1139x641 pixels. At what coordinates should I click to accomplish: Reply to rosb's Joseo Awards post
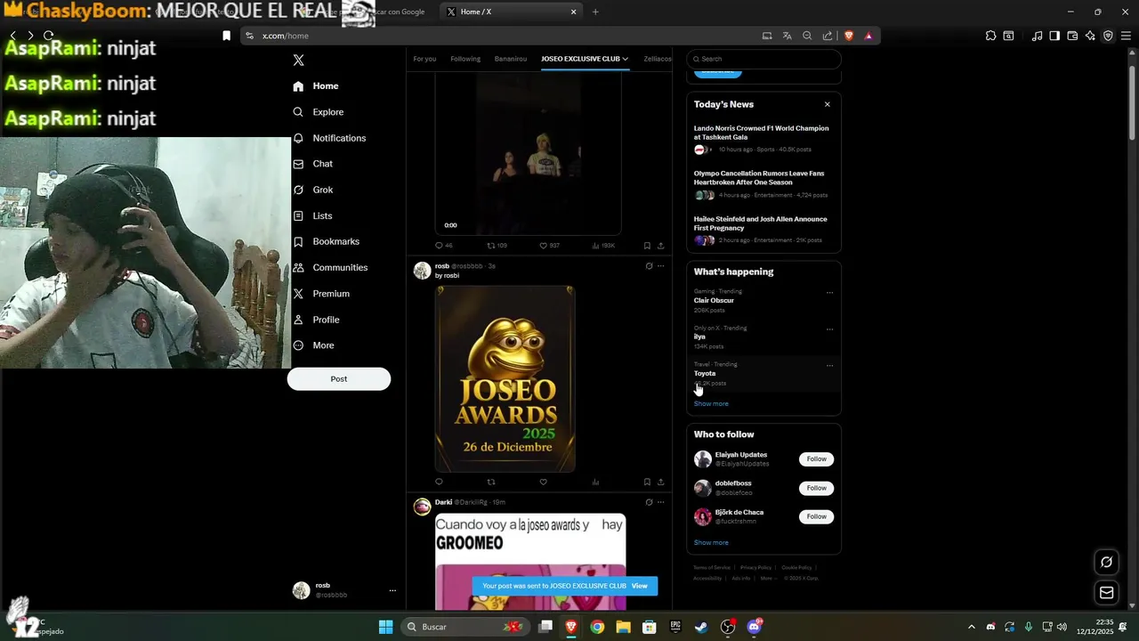(439, 483)
